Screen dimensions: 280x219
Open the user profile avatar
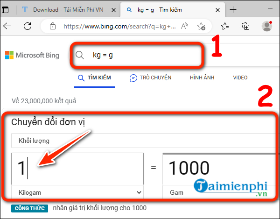pyautogui.click(x=267, y=26)
